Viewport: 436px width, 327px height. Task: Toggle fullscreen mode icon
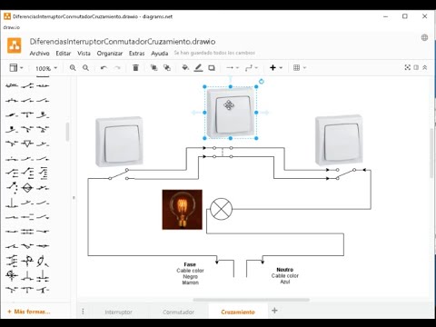pos(408,67)
